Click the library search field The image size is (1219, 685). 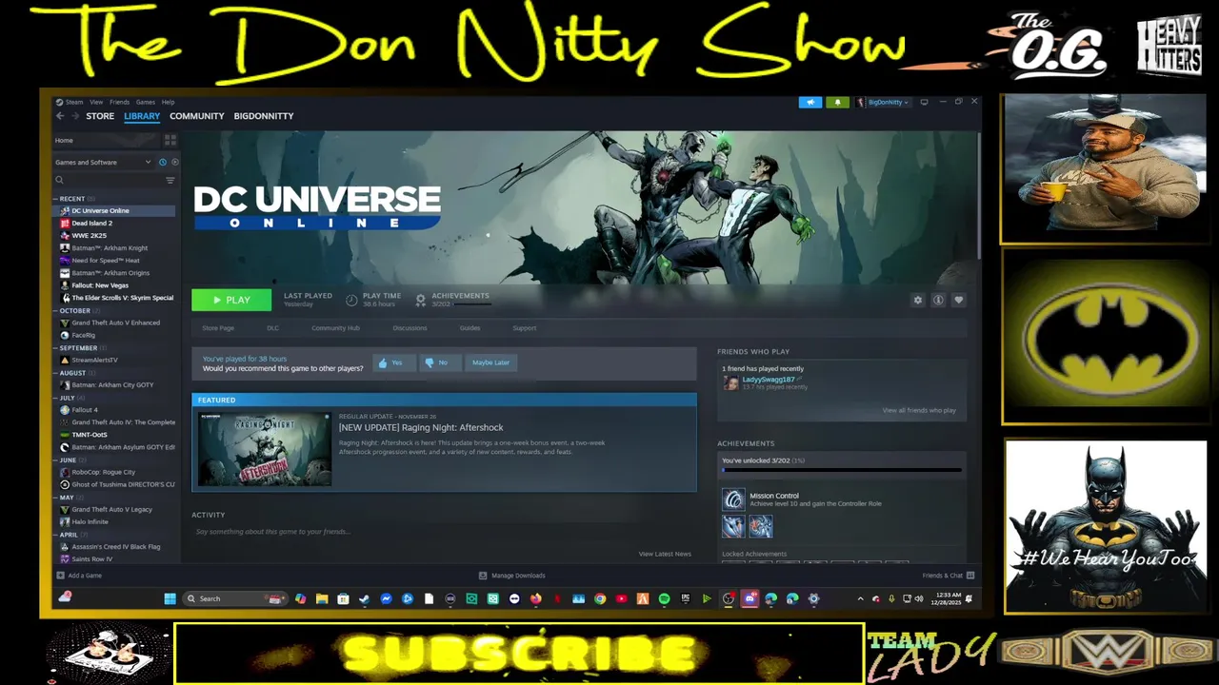tap(108, 180)
